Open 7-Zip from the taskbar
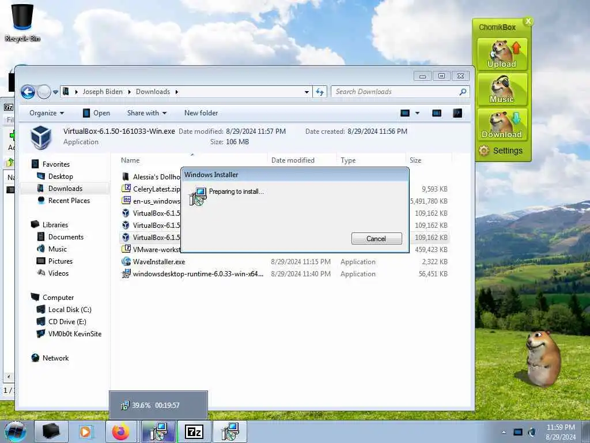 tap(194, 432)
